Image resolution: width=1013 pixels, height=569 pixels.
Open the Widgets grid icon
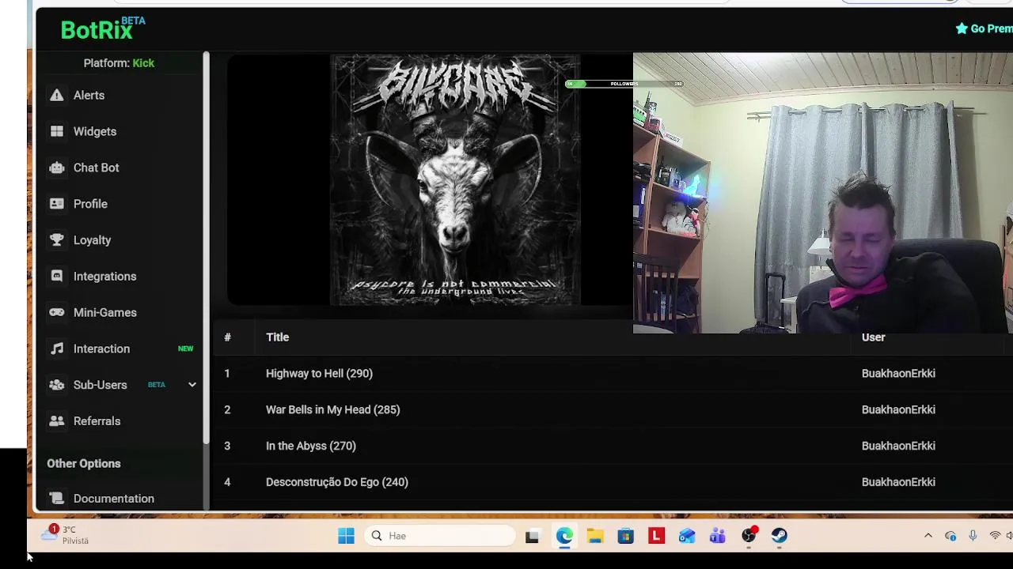(56, 131)
